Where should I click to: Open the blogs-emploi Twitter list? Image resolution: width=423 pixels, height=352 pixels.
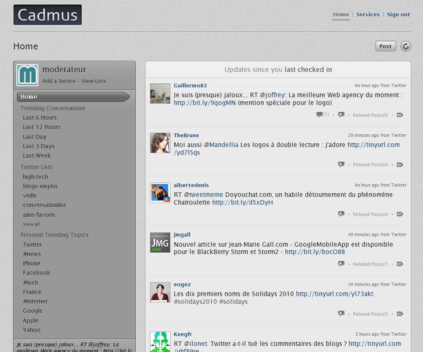tap(40, 186)
